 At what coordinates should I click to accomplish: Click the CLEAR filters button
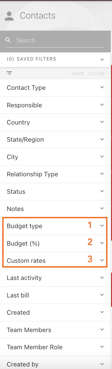point(97,74)
